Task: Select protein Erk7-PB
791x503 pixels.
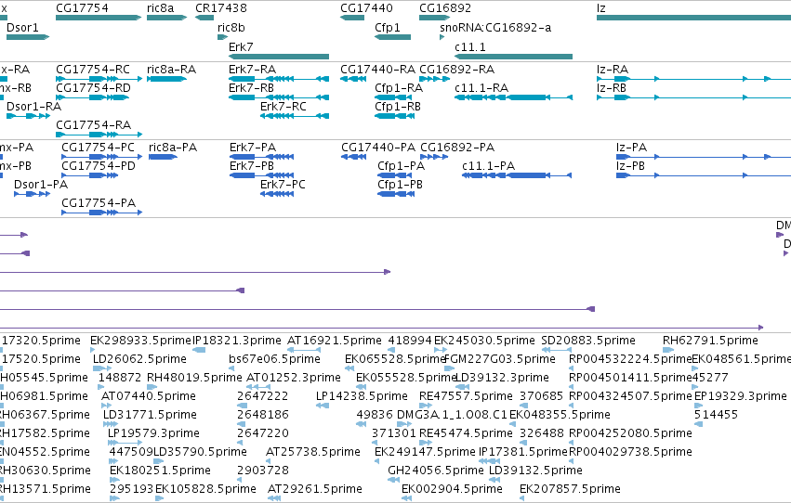Action: pyautogui.click(x=261, y=175)
